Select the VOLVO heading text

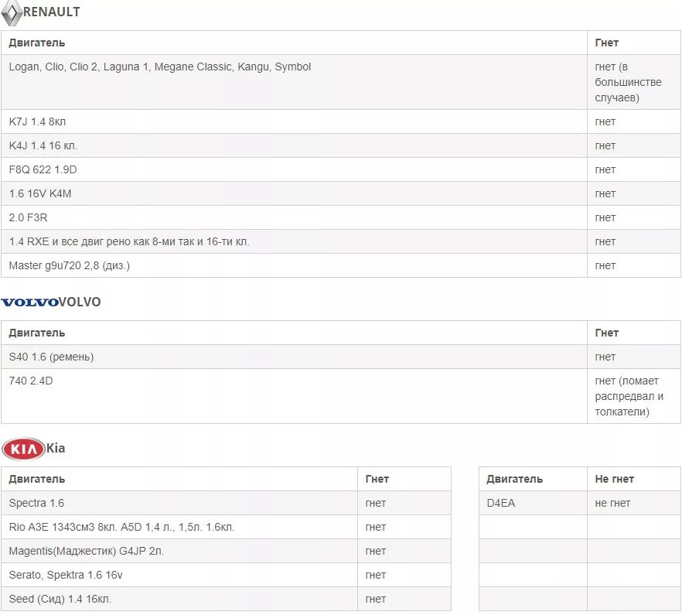(80, 302)
